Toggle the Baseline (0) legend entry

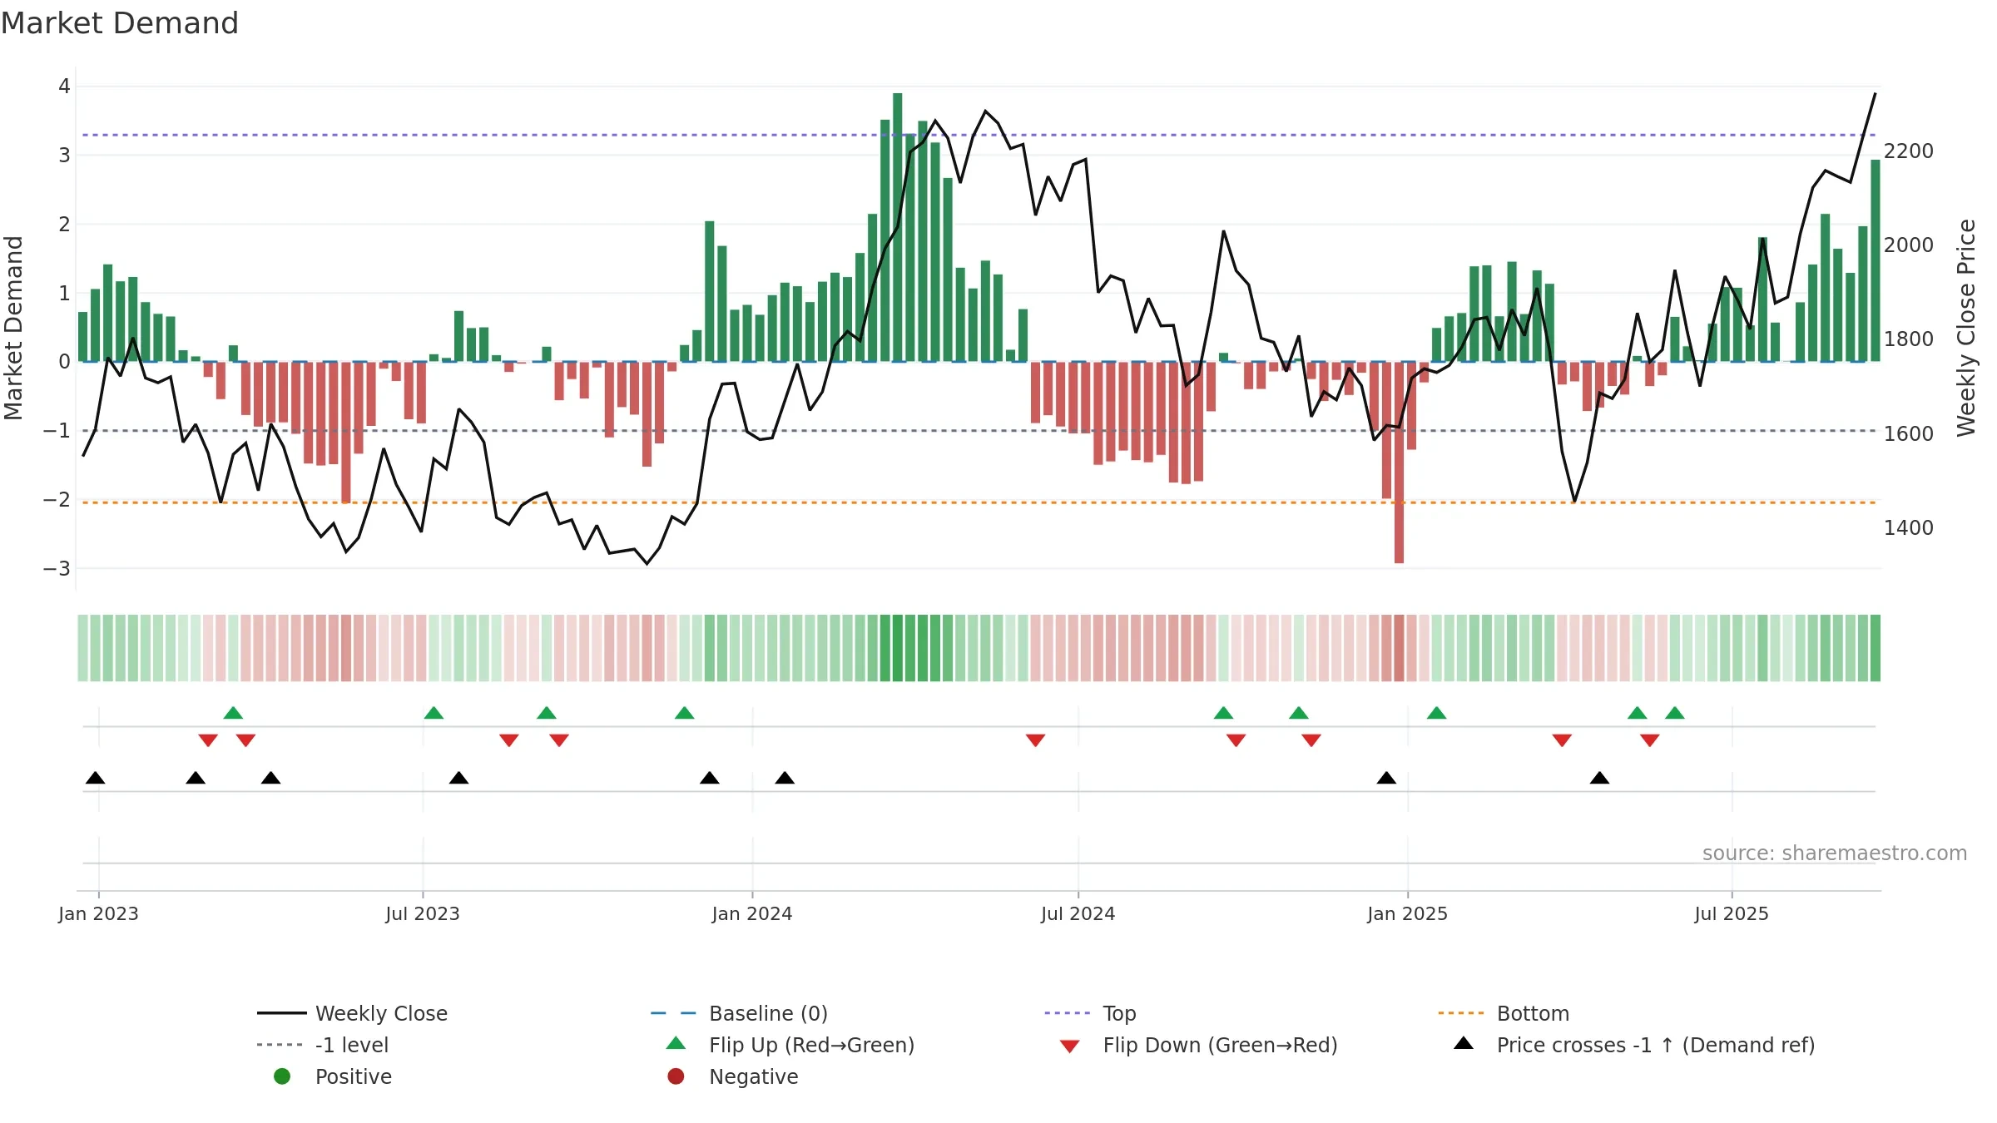(x=739, y=1013)
